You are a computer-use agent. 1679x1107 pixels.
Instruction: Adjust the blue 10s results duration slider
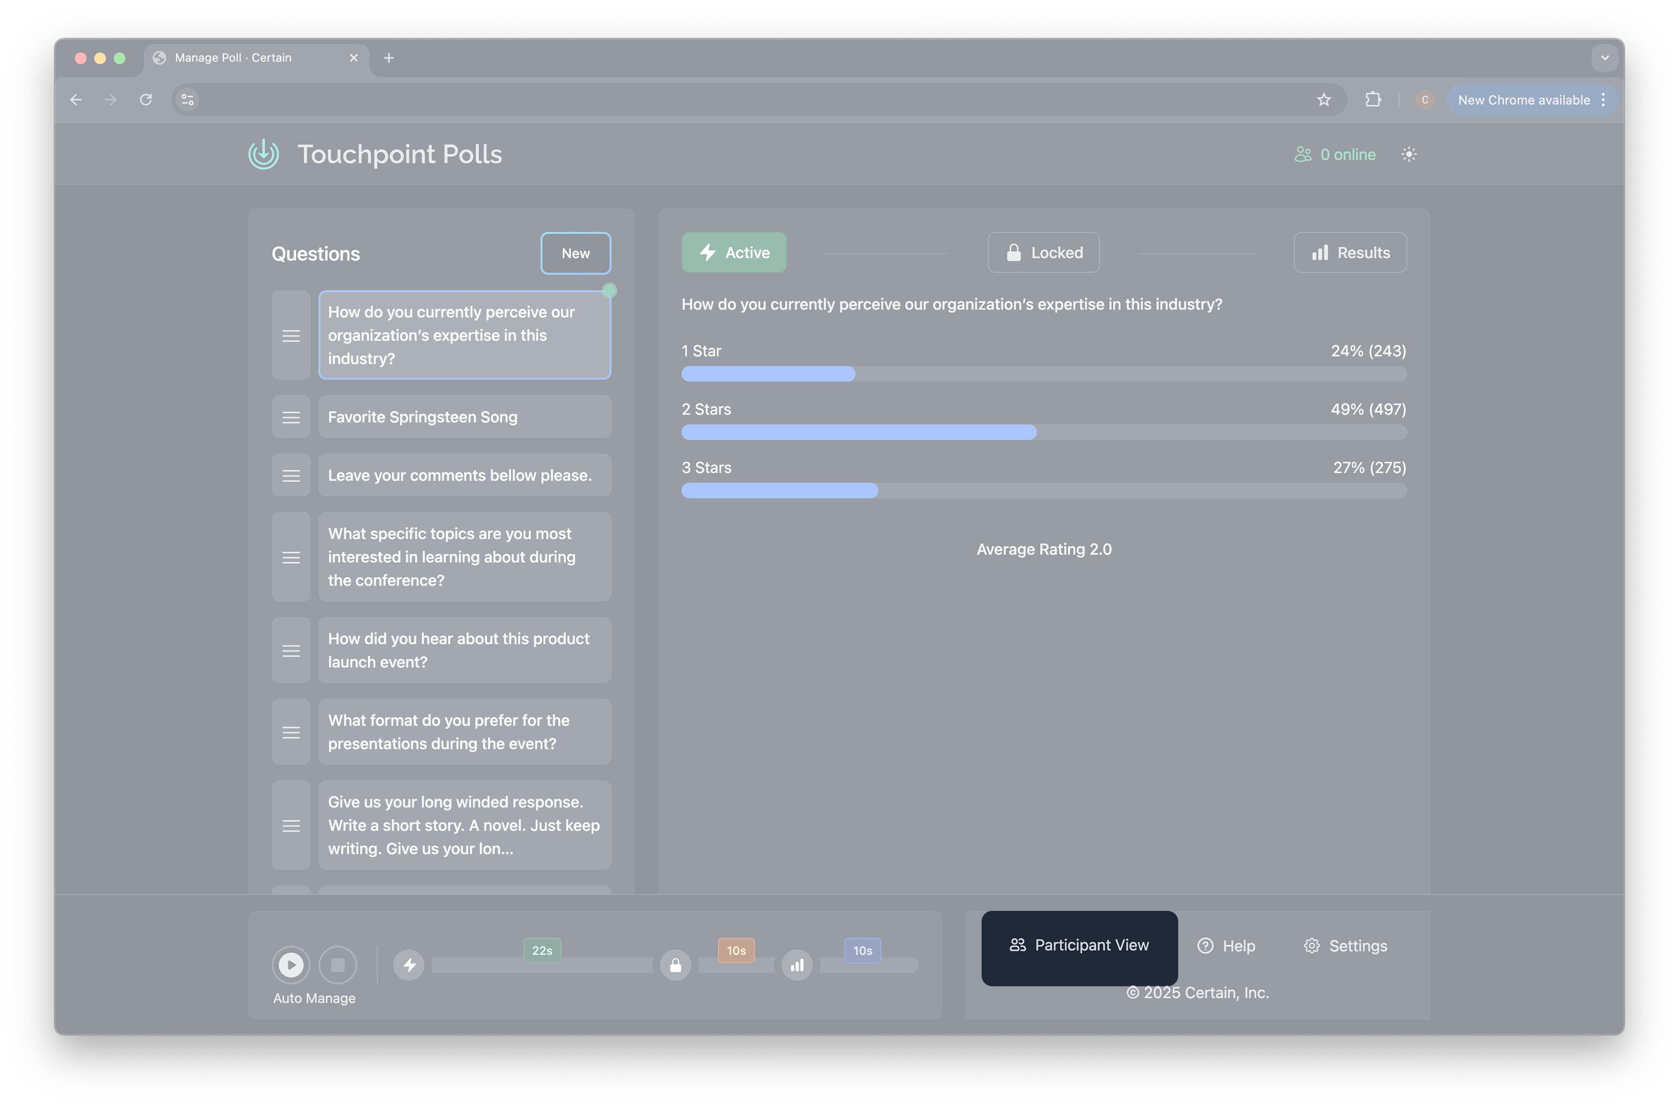[869, 965]
